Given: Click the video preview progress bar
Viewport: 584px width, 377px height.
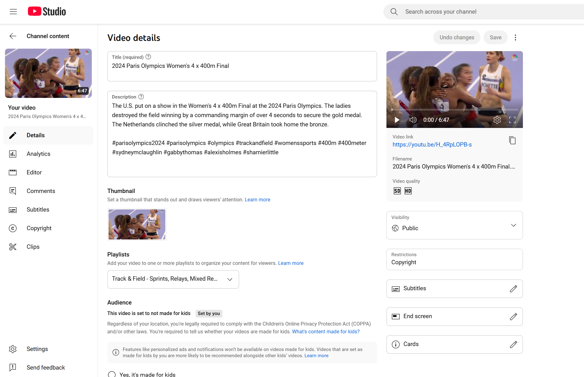Looking at the screenshot, I should click(x=454, y=110).
